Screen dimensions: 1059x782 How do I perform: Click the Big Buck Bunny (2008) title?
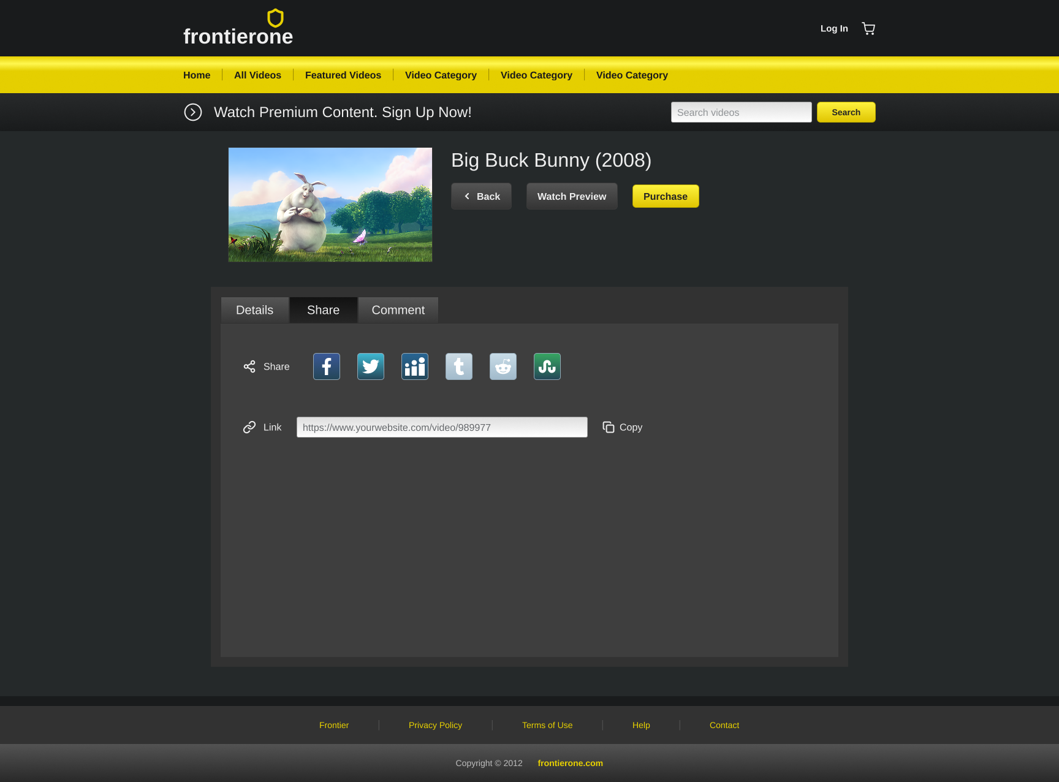tap(551, 160)
